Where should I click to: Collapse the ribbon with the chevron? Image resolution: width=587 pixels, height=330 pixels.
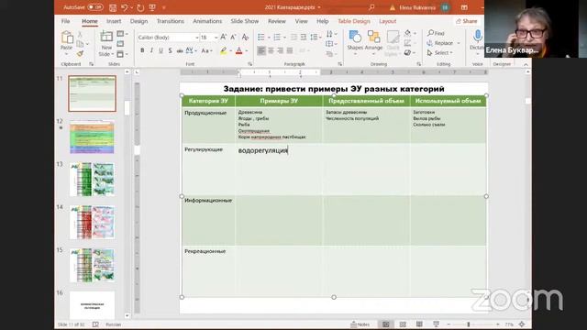coord(526,65)
